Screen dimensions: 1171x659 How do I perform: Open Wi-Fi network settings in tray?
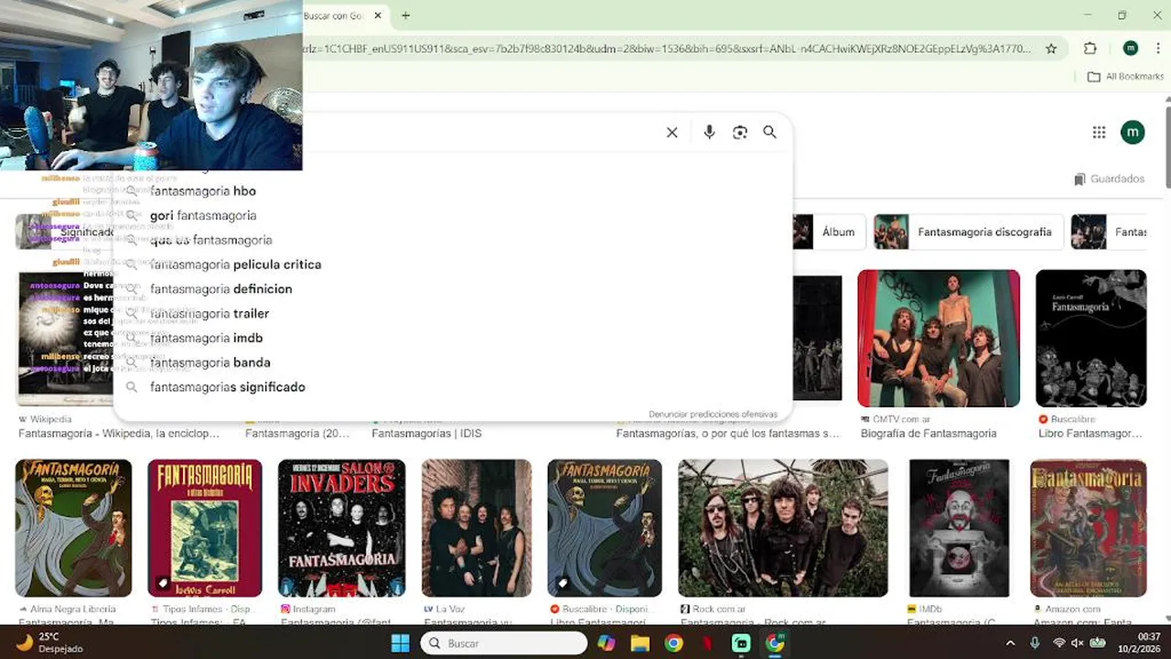[1059, 643]
